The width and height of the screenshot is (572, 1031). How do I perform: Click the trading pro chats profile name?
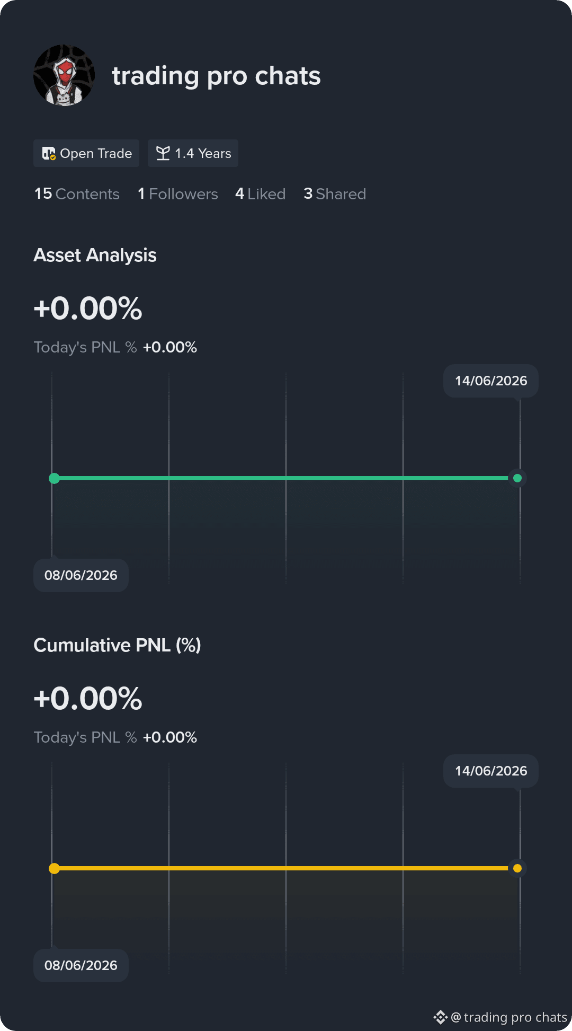click(216, 76)
